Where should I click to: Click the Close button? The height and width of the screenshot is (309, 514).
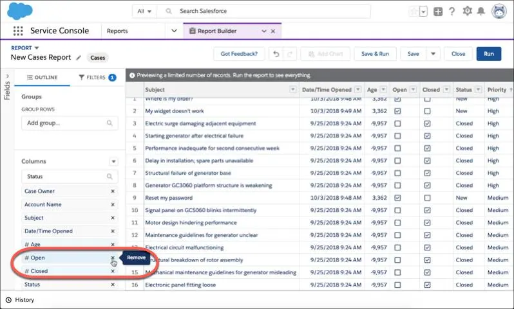tap(458, 54)
